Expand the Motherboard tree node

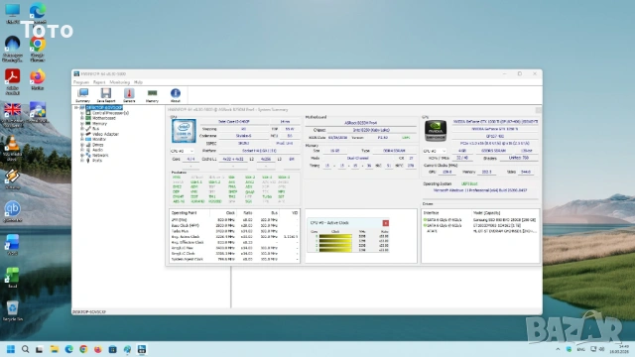pyautogui.click(x=82, y=118)
